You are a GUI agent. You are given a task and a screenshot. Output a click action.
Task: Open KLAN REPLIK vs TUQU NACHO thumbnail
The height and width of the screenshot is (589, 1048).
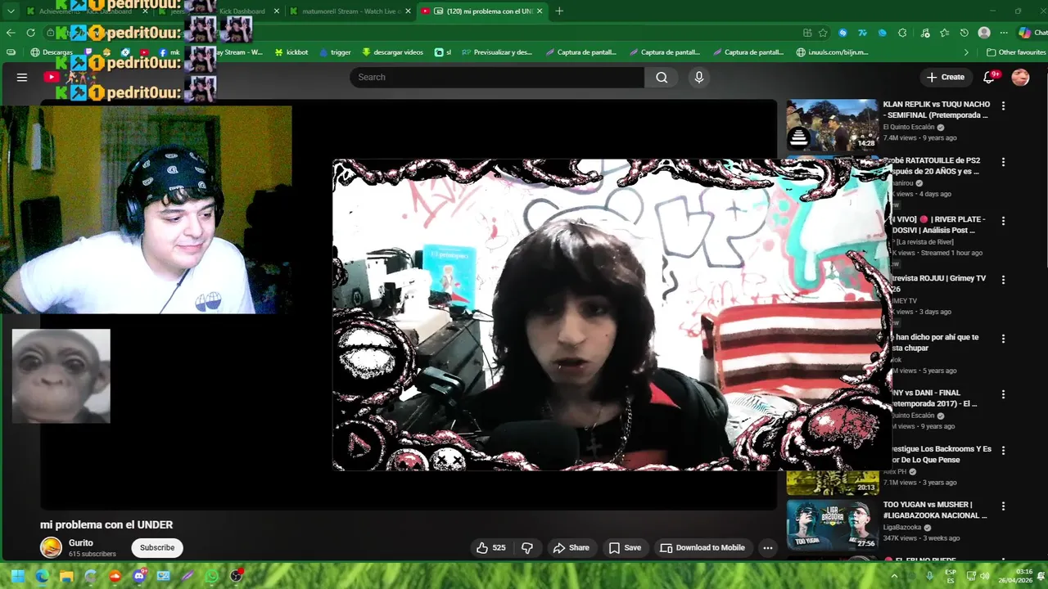click(x=832, y=125)
